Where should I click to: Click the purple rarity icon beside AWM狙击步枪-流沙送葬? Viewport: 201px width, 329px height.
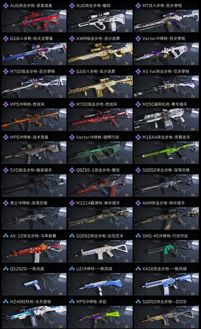72,38
